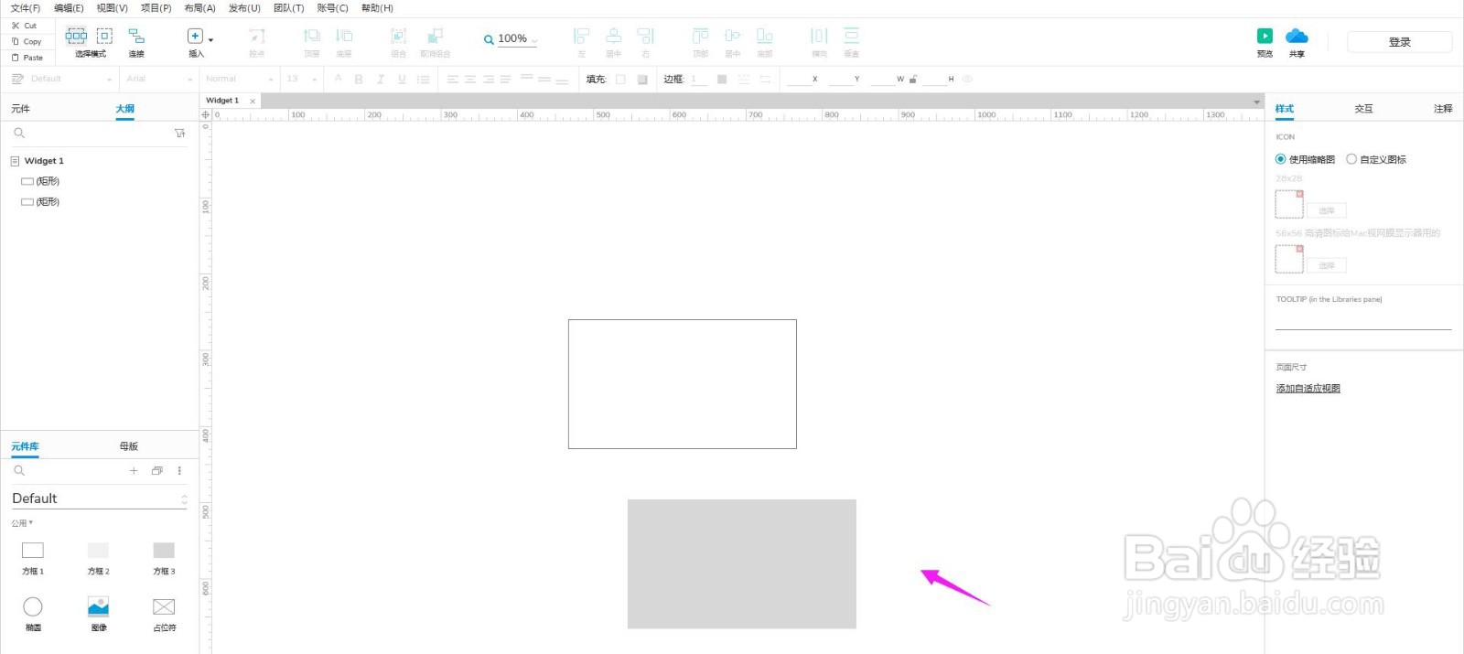
Task: Click the outline filter funnel icon
Action: tap(179, 134)
